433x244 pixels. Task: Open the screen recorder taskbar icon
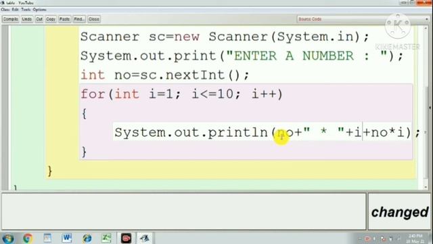126,238
